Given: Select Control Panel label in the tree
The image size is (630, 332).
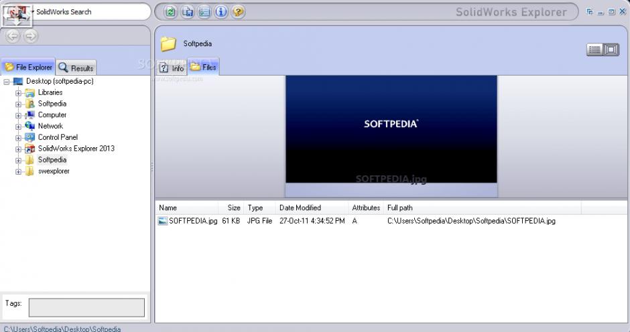Looking at the screenshot, I should pyautogui.click(x=58, y=137).
